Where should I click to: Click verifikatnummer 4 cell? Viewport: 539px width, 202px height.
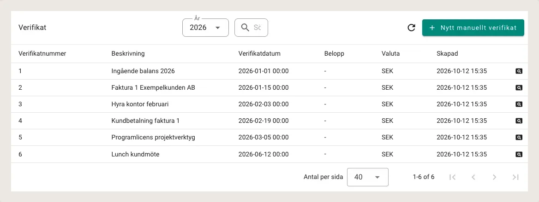20,121
